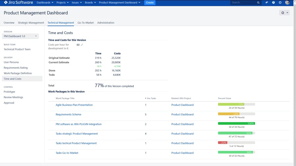Open Jira administration gear in navbar
This screenshot has width=296, height=166.
tap(280, 3)
